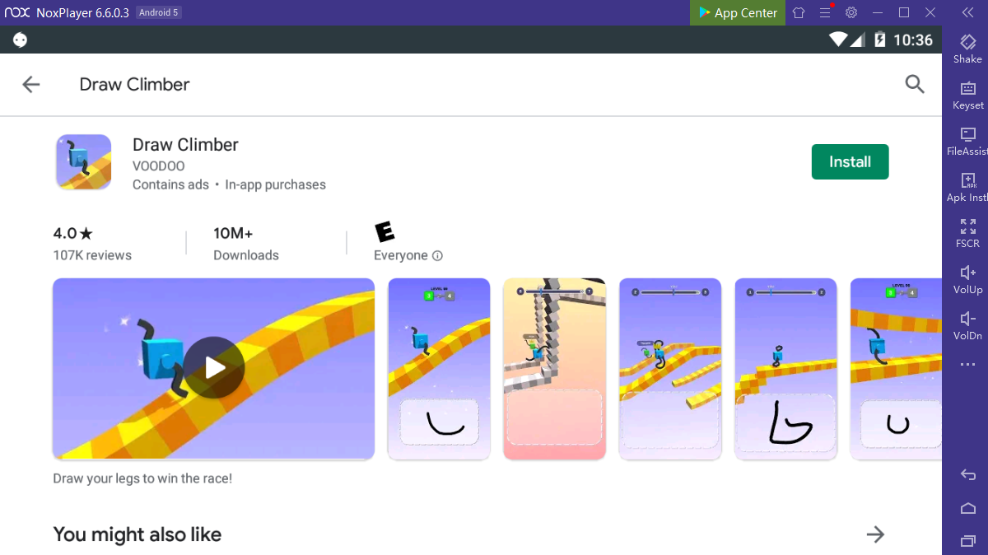Viewport: 988px width, 555px height.
Task: Lower volume with the VolDn icon
Action: pos(967,326)
